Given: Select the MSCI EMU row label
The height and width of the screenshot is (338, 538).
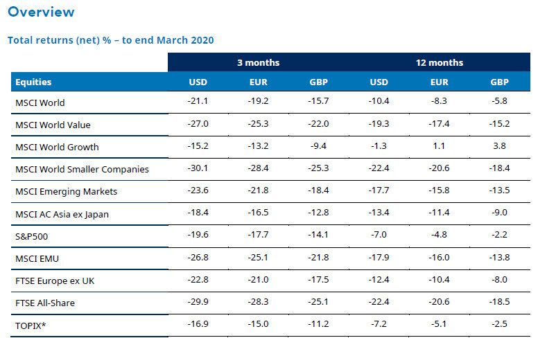Looking at the screenshot, I should pos(35,258).
